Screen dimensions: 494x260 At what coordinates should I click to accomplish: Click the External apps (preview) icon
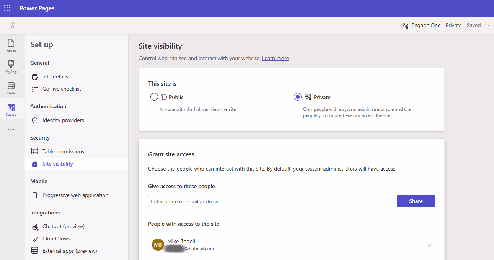tap(35, 251)
